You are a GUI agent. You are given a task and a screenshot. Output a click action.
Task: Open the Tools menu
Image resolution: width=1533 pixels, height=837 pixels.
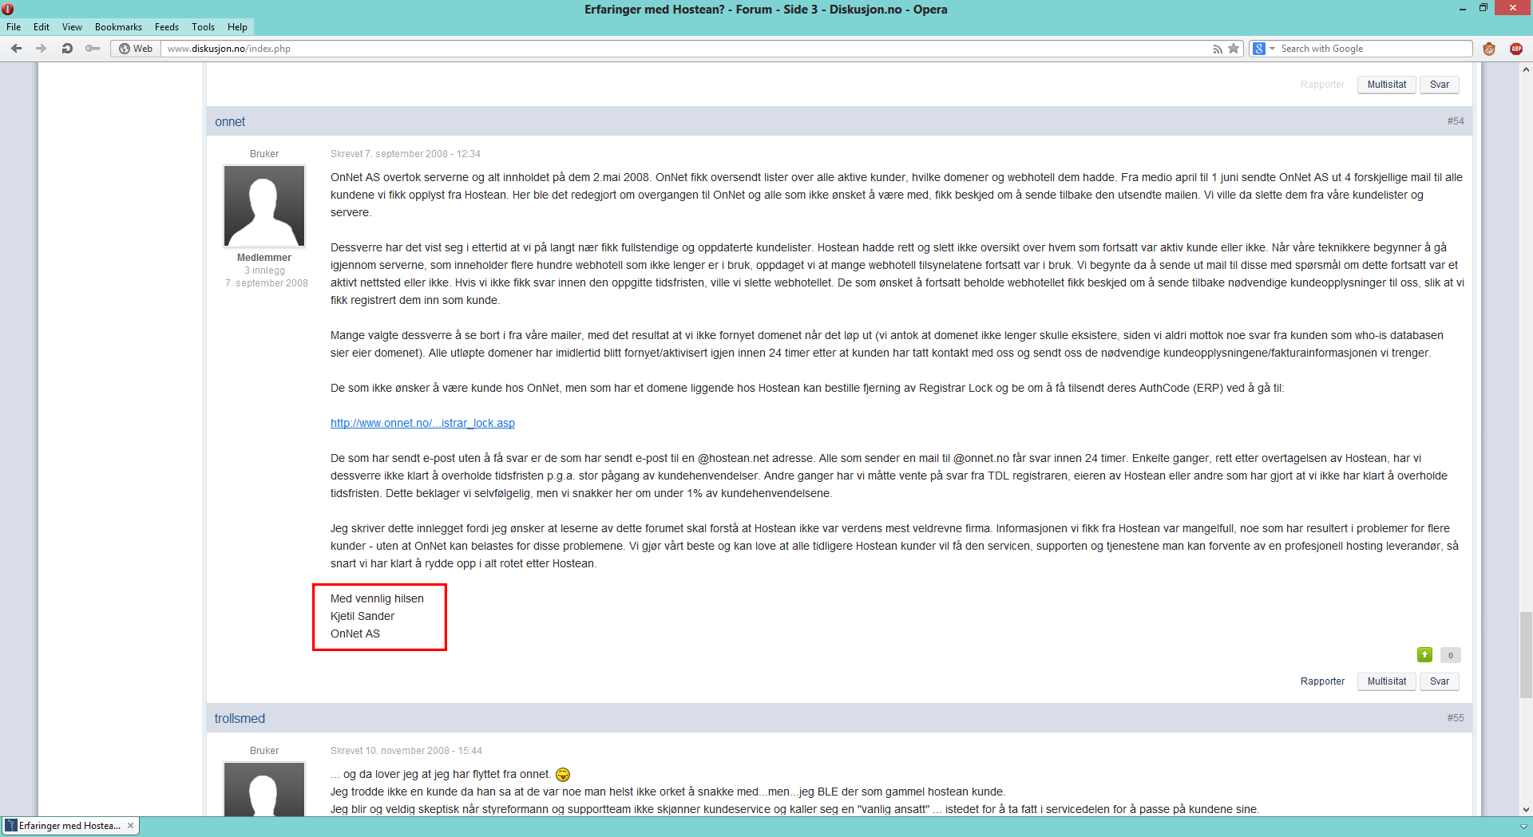pos(203,27)
